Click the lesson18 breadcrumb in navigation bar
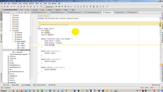 coord(57,10)
